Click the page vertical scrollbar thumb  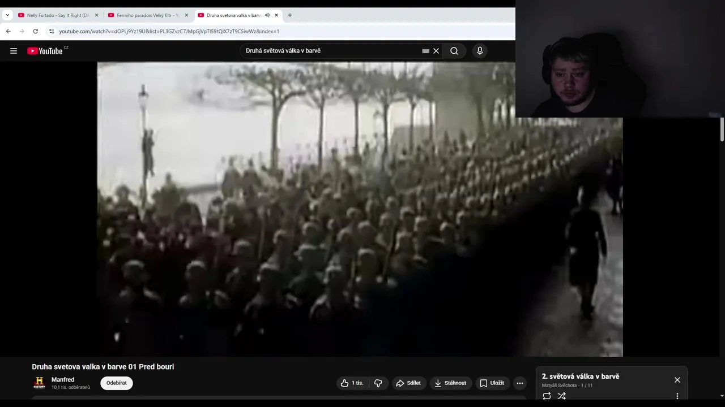(722, 129)
